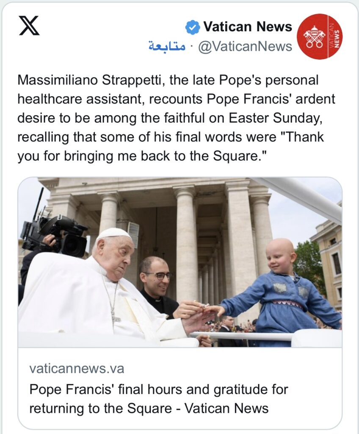Open the @VaticanNews handle
This screenshot has height=434, width=359.
(x=245, y=46)
